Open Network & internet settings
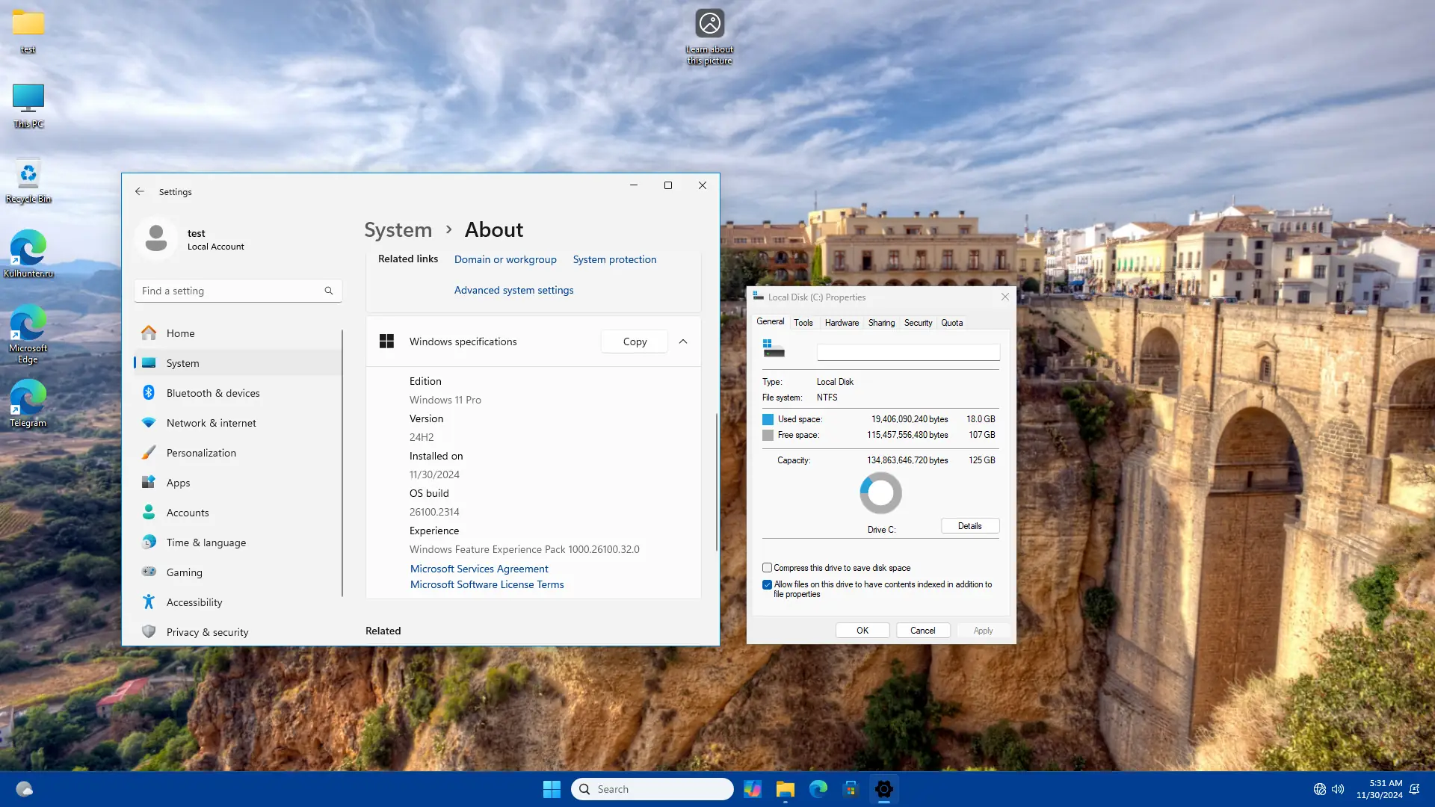 tap(211, 423)
